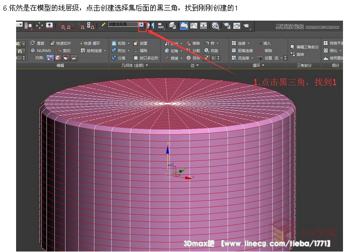345x252 pixels.
Task: Click the 切角 Chamfer tool
Action: click(x=171, y=51)
